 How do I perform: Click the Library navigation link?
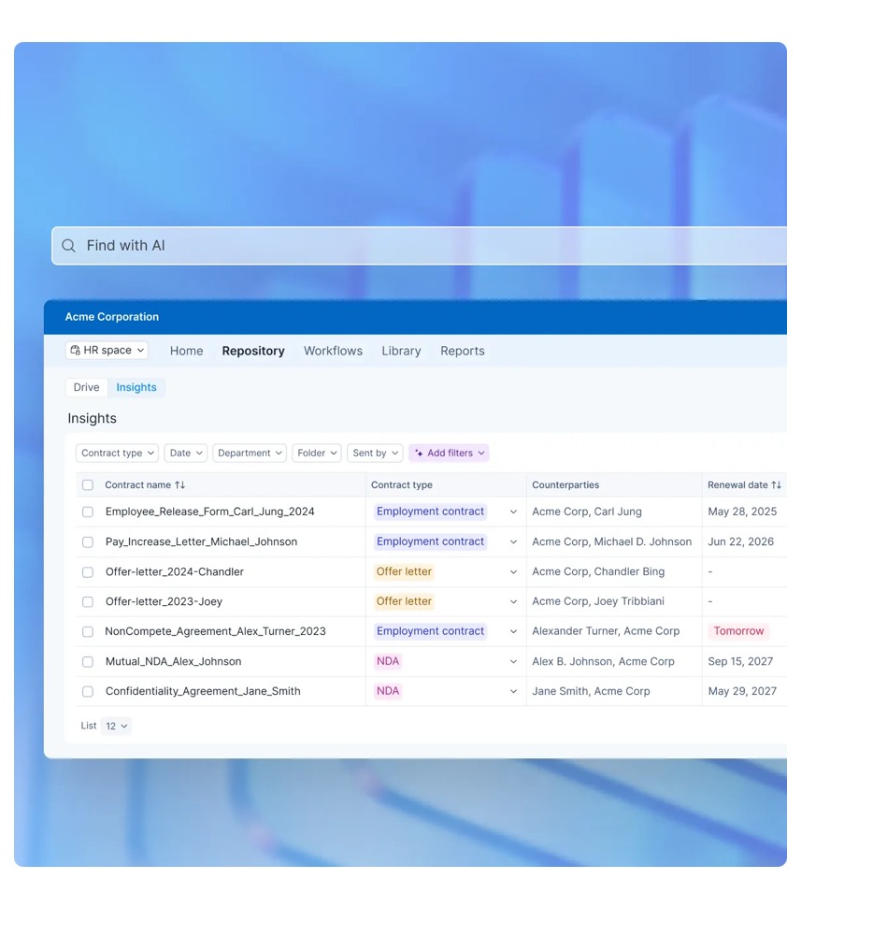(401, 351)
